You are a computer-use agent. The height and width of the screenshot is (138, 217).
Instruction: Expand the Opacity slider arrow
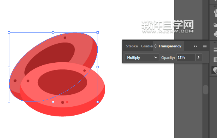point(199,57)
